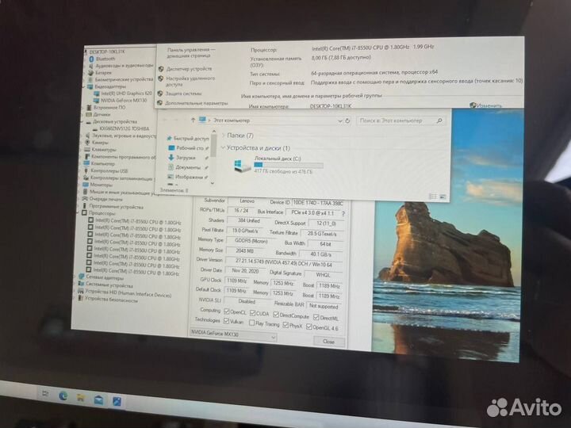Click Explorer navigation pane scroll down arrow
Viewport: 571px width, 428px height.
tap(213, 183)
